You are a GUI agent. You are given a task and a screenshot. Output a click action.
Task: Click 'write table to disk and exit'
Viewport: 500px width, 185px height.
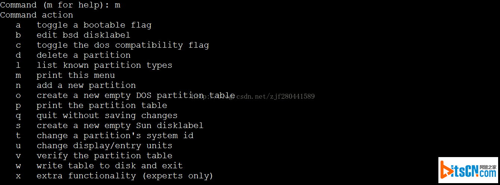(x=109, y=166)
